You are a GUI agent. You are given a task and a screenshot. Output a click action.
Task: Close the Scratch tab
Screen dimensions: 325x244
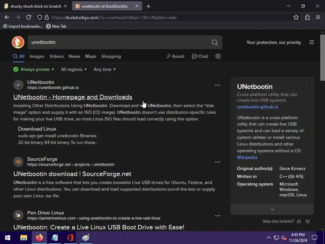(65, 6)
